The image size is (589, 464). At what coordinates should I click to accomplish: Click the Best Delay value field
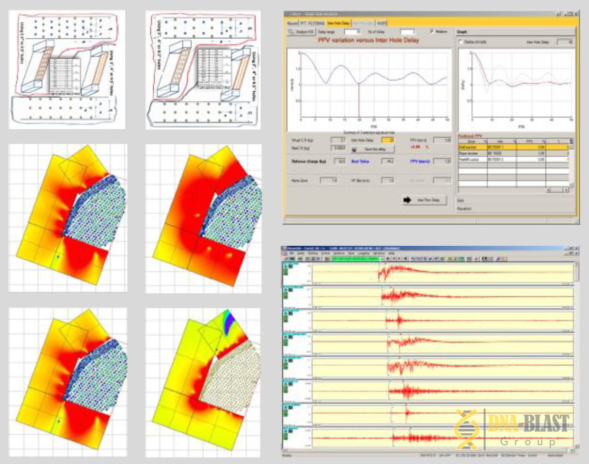(x=388, y=161)
